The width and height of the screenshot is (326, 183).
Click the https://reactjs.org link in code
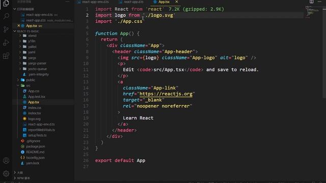click(x=166, y=94)
